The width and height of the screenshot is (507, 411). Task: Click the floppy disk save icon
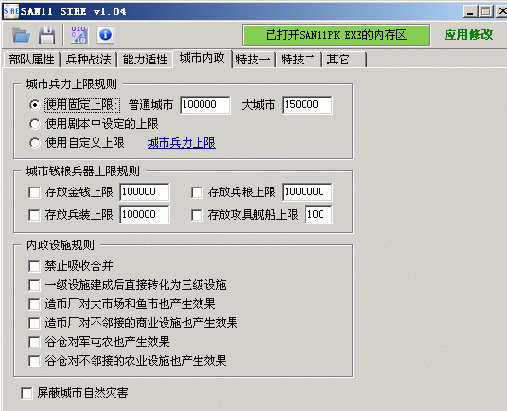point(47,35)
